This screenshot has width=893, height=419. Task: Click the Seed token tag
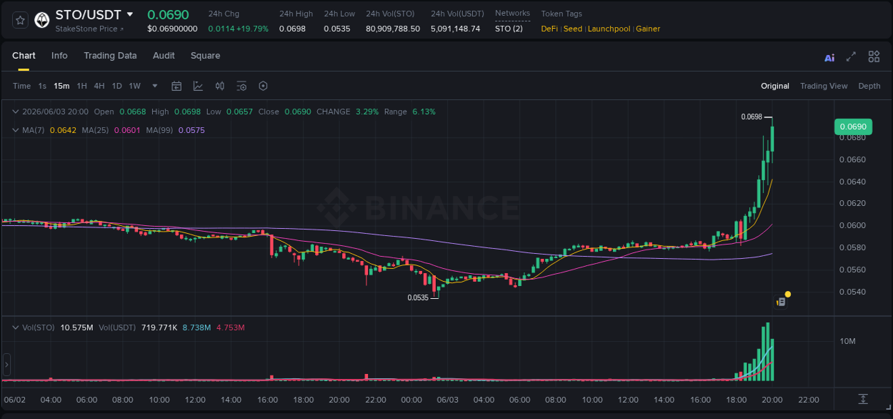point(573,29)
